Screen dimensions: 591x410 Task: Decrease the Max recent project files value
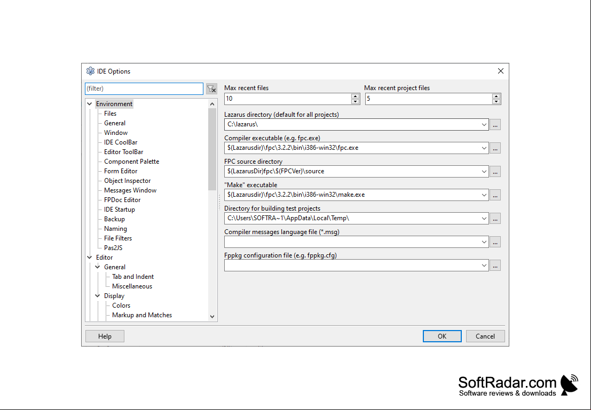click(496, 102)
